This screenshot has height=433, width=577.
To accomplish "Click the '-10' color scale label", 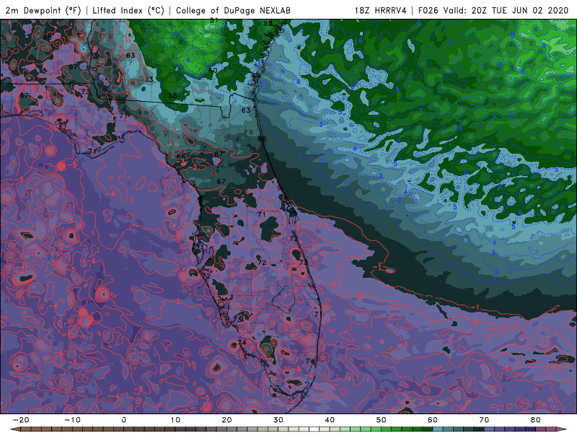I will click(72, 420).
